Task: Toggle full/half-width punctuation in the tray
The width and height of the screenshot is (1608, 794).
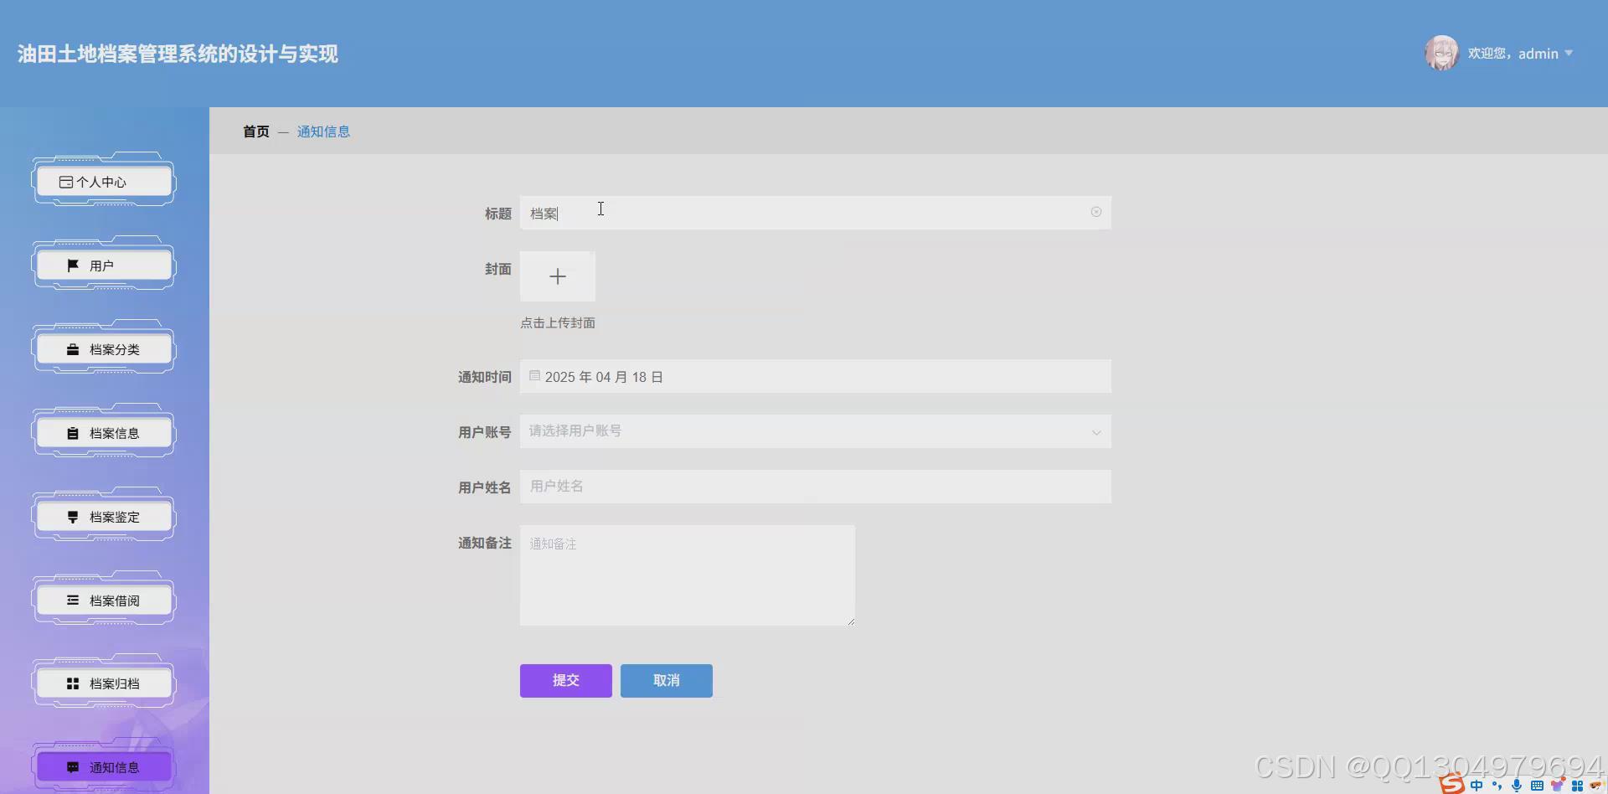Action: (1497, 785)
